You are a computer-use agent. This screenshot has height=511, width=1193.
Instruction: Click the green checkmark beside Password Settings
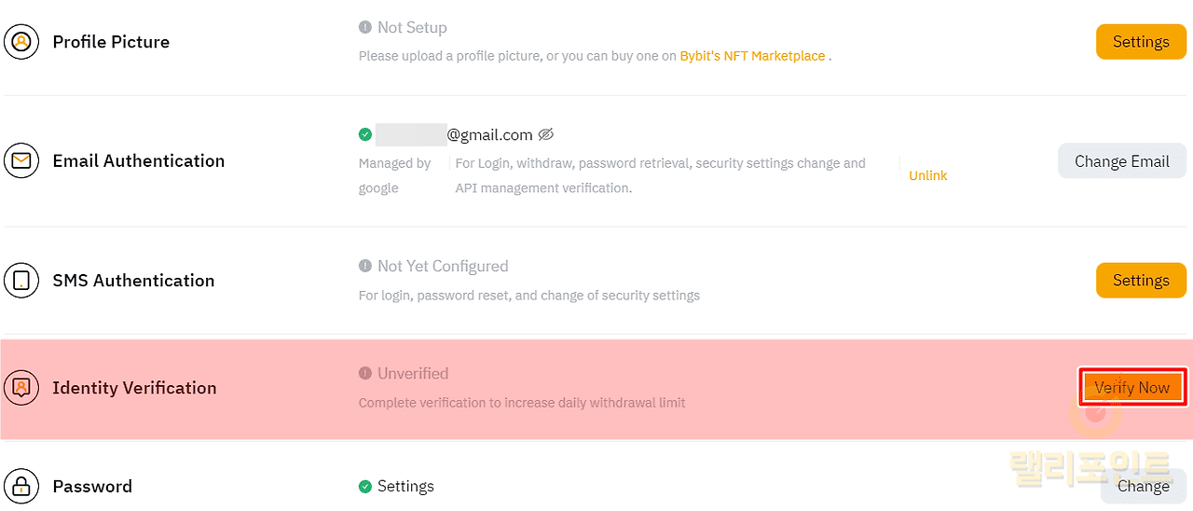[x=365, y=486]
